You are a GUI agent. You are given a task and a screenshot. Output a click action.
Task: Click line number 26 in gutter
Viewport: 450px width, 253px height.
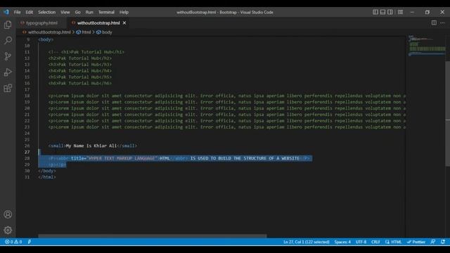27,145
